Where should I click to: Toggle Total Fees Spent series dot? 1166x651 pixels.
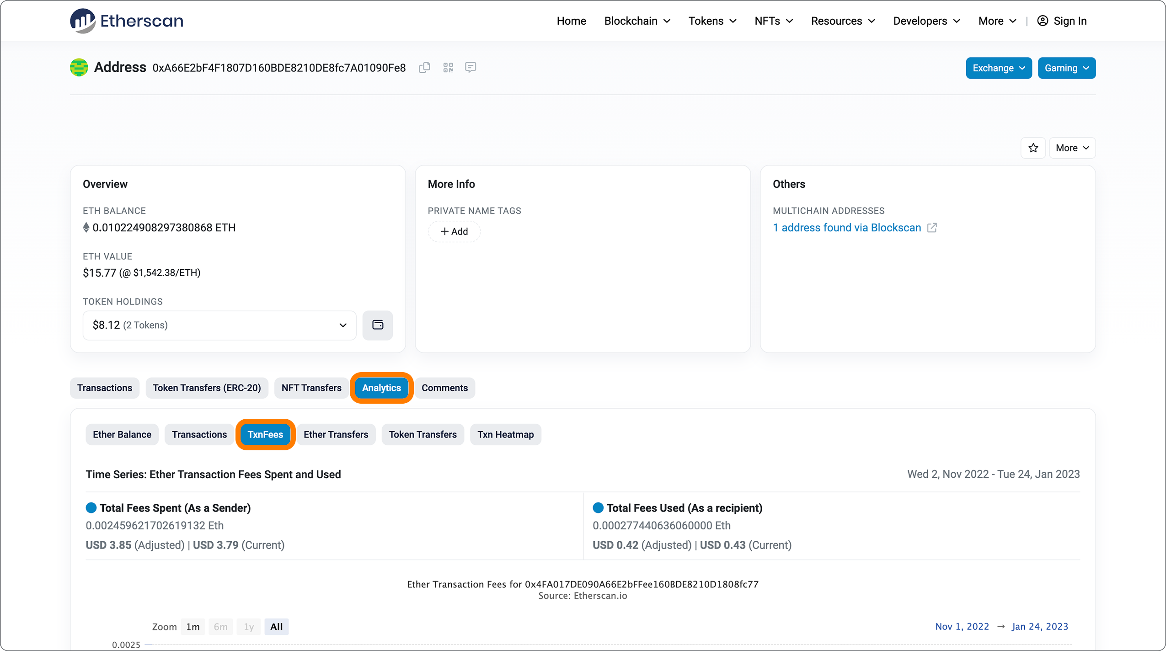(91, 508)
